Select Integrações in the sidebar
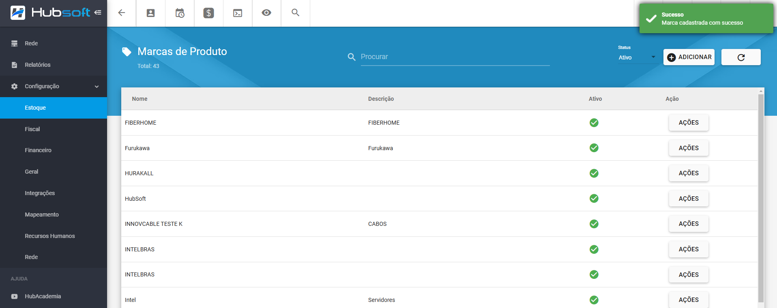Viewport: 777px width, 308px height. click(x=54, y=193)
